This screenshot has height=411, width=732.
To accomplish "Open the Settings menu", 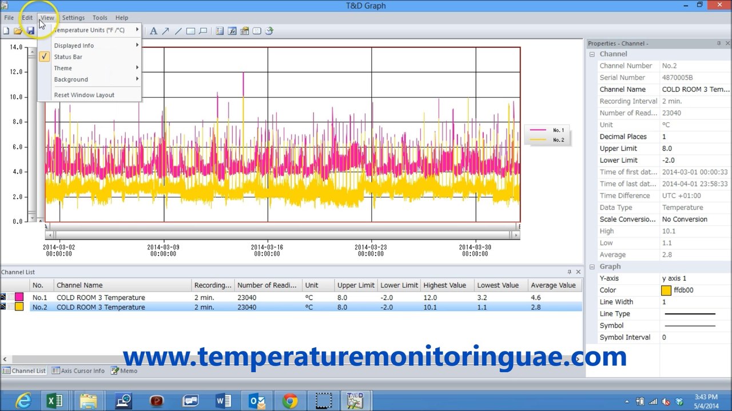I will coord(73,18).
